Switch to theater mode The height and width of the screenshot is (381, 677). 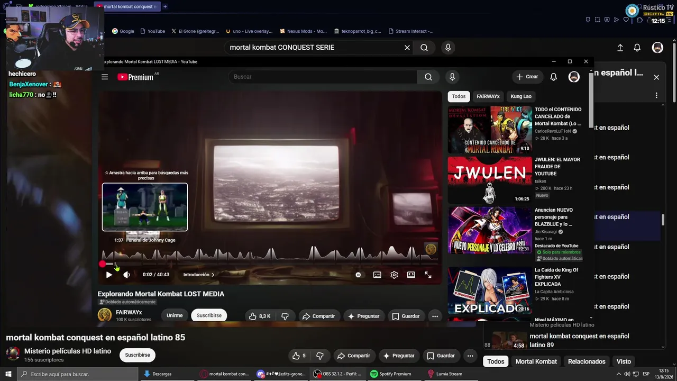[x=411, y=275]
